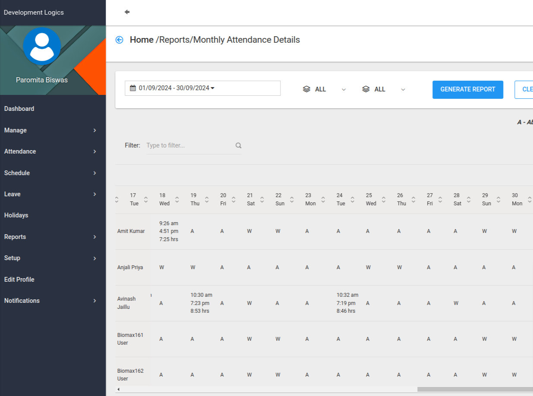The width and height of the screenshot is (533, 396).
Task: Sort by the 26 Thu column
Action: 413,200
